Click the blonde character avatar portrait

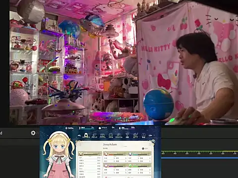click(59, 155)
